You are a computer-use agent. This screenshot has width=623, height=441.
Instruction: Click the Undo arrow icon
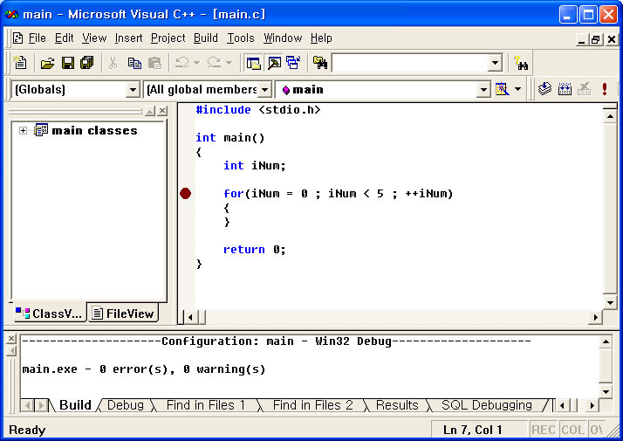[182, 62]
